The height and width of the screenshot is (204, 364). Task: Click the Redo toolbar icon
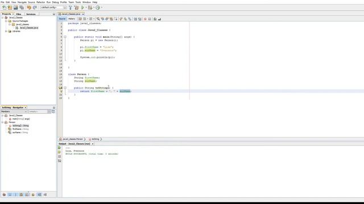tap(35, 7)
